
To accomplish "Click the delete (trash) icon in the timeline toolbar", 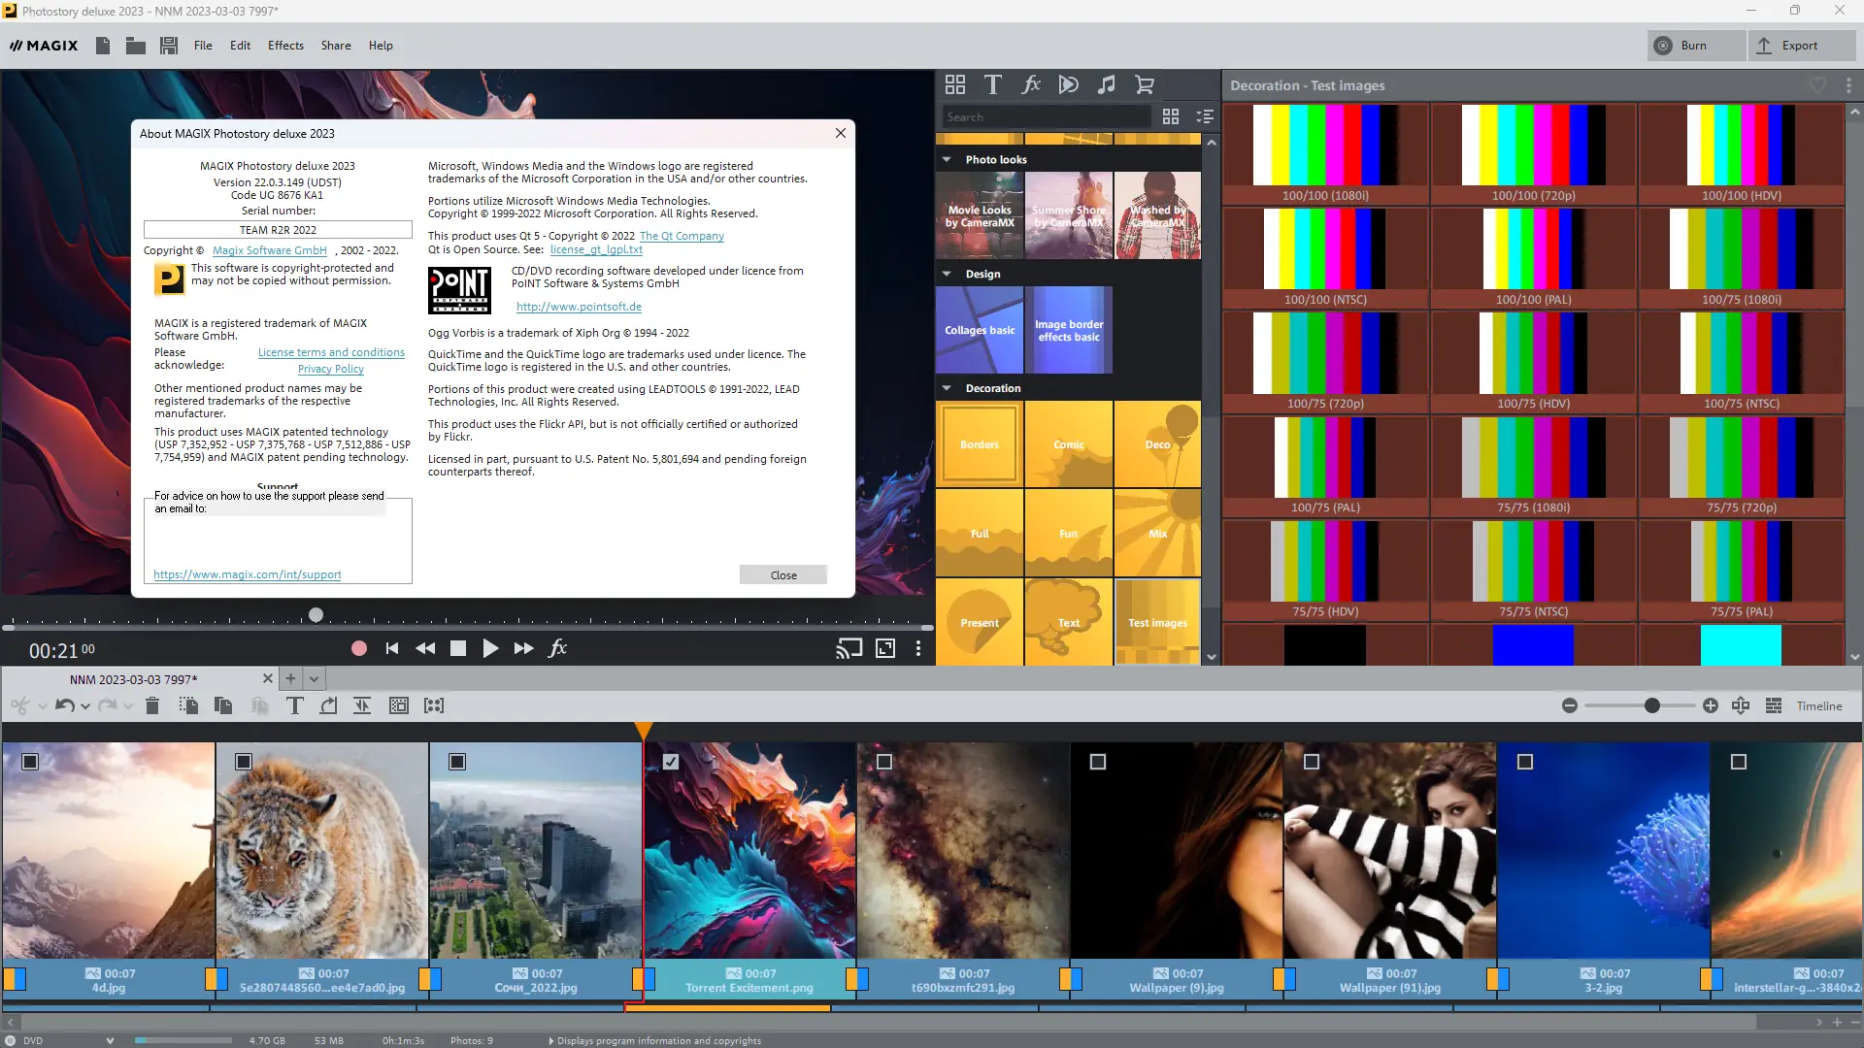I will pos(152,705).
